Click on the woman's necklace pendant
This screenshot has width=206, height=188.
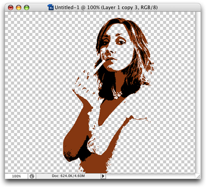[x=117, y=95]
